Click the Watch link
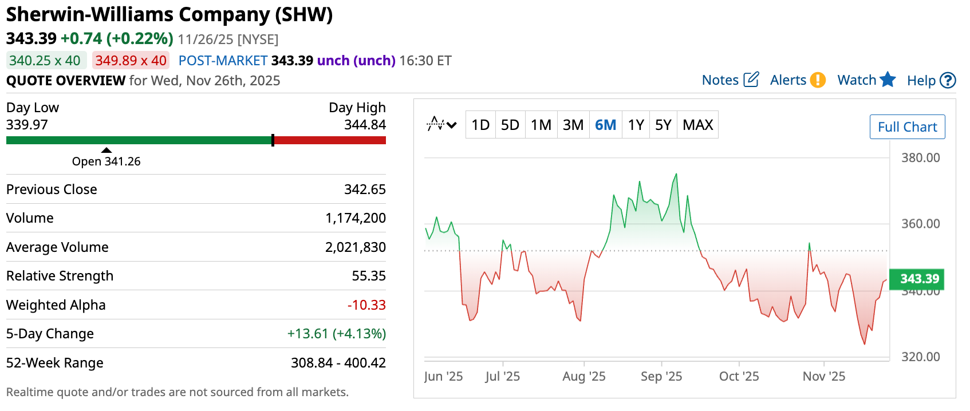Viewport: 970px width, 411px height. tap(857, 80)
